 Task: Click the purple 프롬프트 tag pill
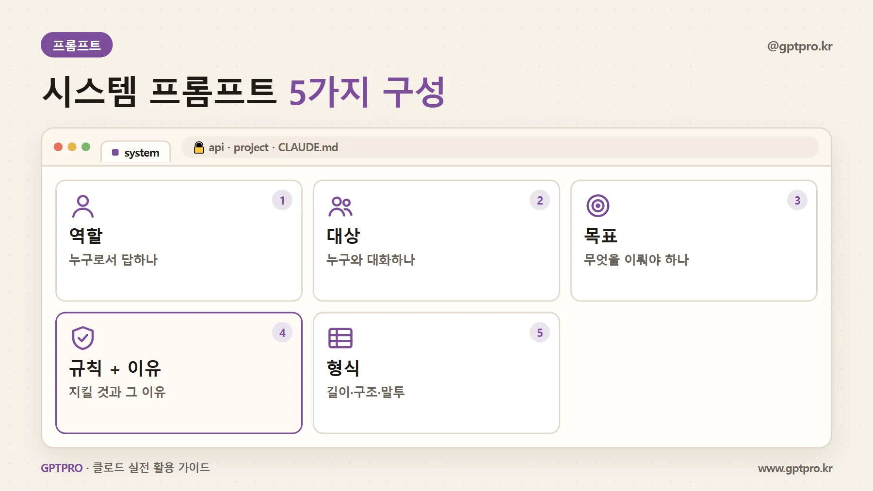77,45
